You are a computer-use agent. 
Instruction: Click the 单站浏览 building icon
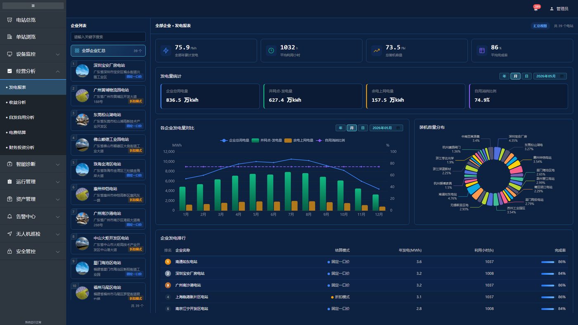coord(9,37)
